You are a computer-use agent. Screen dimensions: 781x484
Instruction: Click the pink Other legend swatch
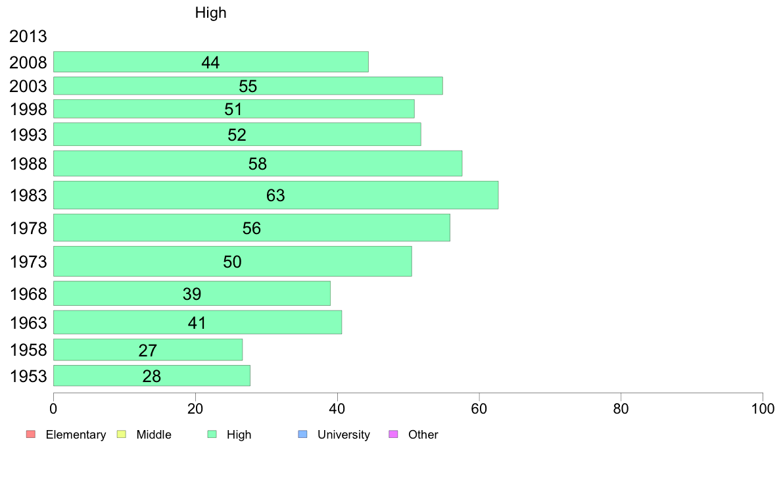coord(393,434)
